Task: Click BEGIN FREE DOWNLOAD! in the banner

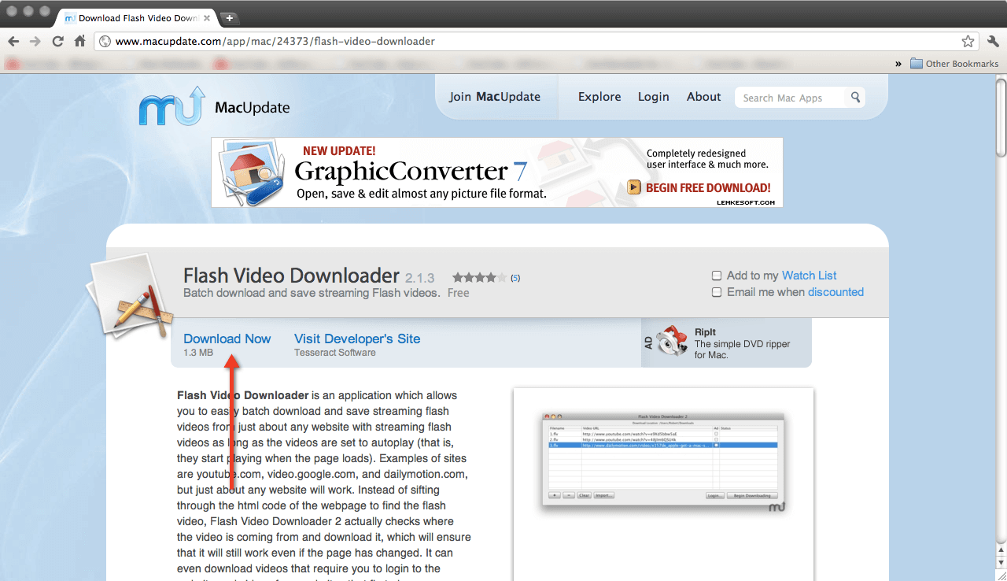Action: pos(708,187)
